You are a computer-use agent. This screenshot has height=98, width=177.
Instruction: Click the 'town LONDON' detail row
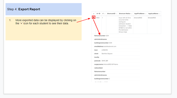pyautogui.click(x=117, y=50)
